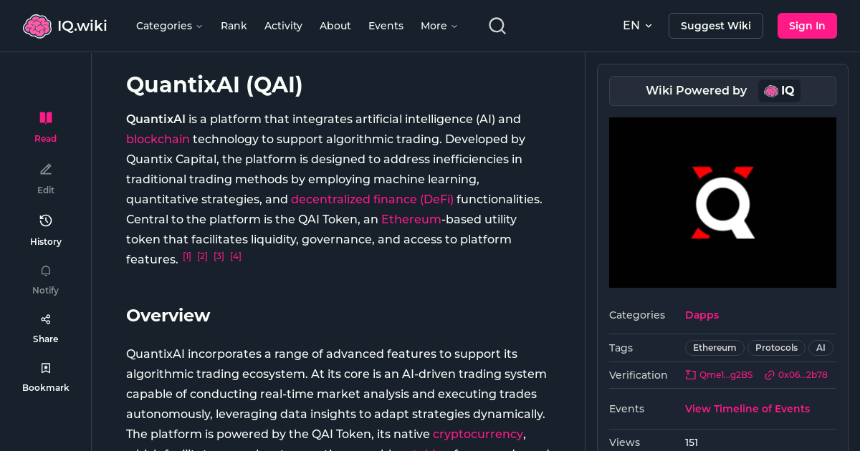Select the Read icon in the sidebar
The width and height of the screenshot is (860, 451).
45,117
